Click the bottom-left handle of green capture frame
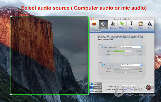The width and height of the screenshot is (161, 102). pyautogui.click(x=11, y=94)
